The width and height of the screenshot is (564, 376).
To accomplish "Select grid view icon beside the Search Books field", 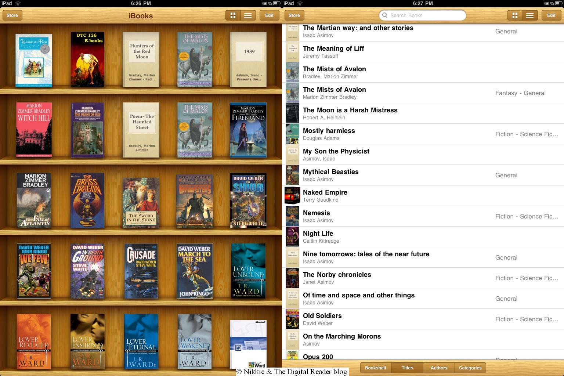I will pyautogui.click(x=515, y=15).
